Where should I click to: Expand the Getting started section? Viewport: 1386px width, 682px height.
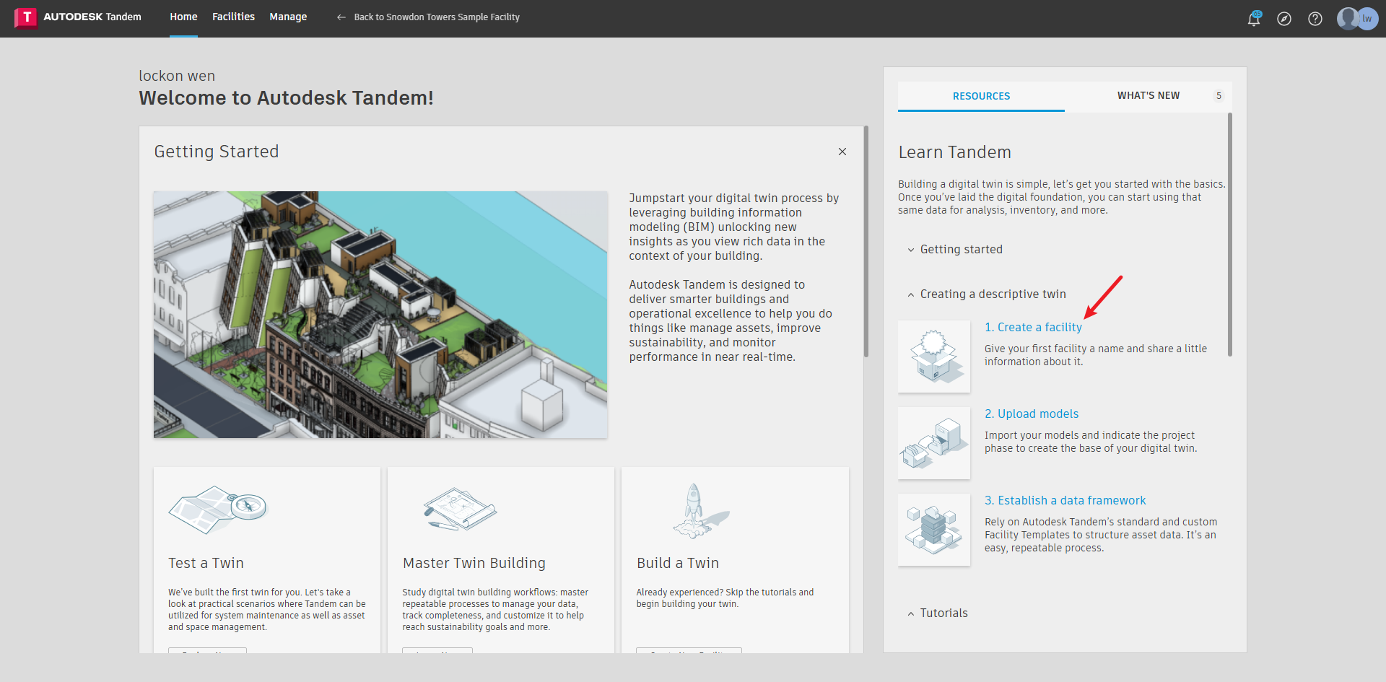pos(955,250)
